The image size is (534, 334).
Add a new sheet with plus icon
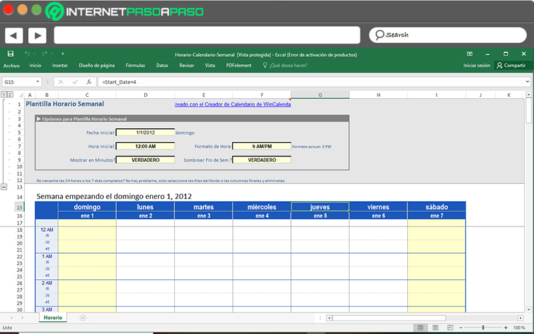coord(83,318)
